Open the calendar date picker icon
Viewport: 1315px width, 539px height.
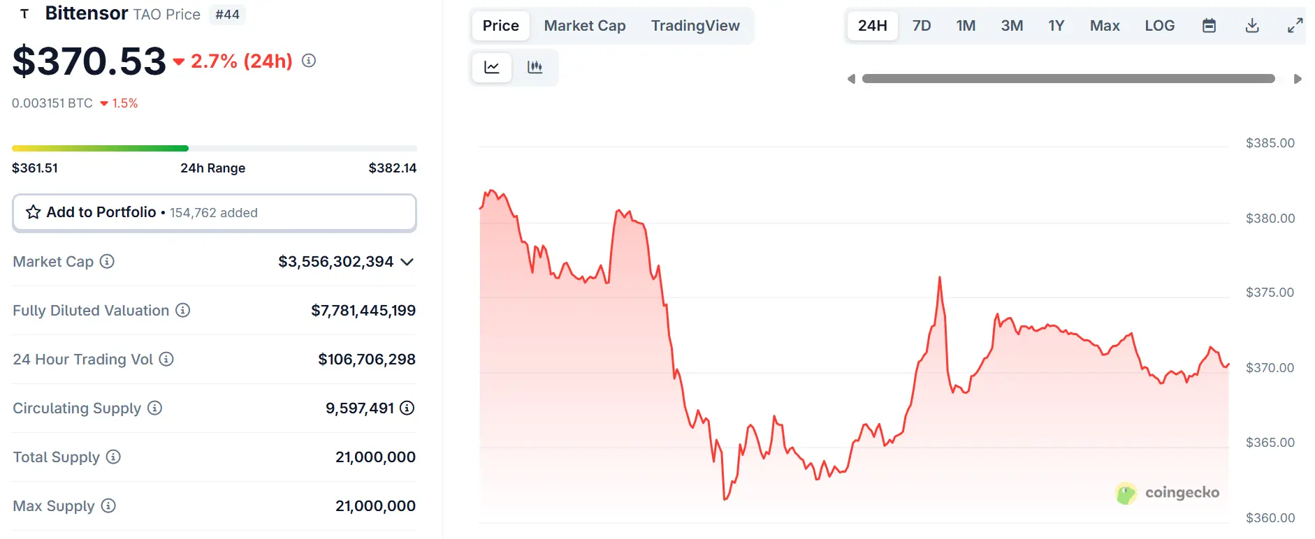1209,26
